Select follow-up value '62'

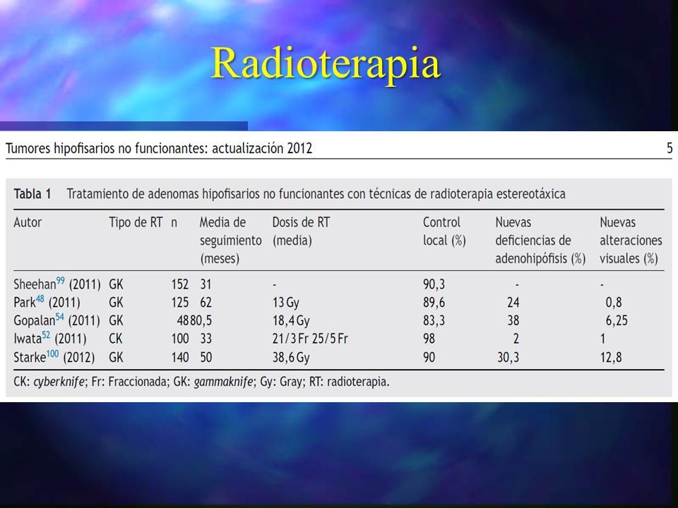point(206,303)
